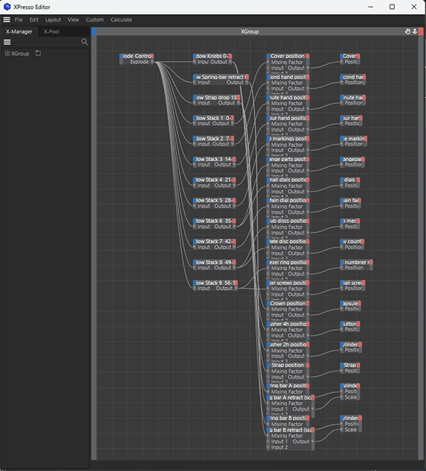Select the pusher 4h position node title
The height and width of the screenshot is (471, 426).
click(288, 324)
